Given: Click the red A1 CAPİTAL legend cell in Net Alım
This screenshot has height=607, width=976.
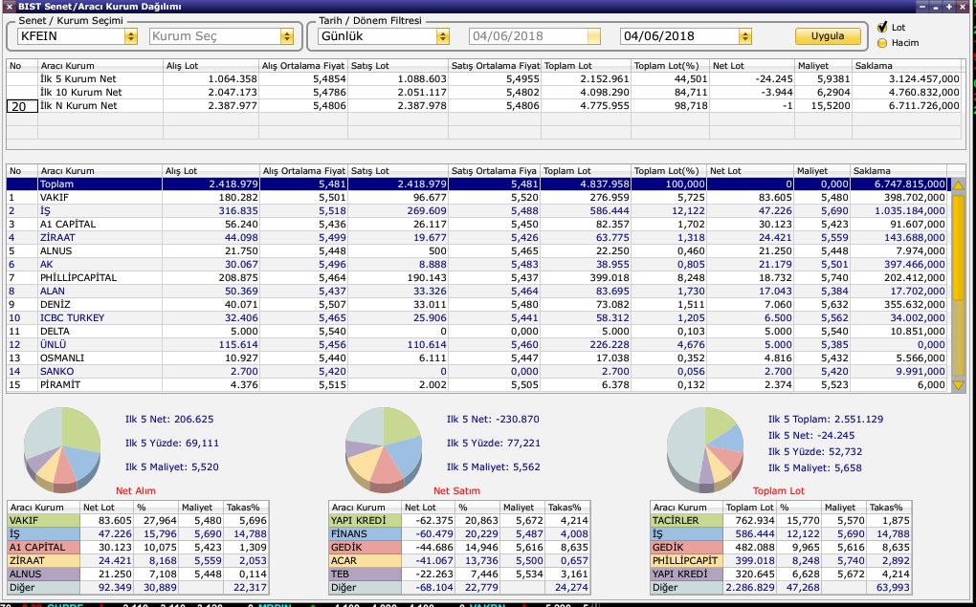Looking at the screenshot, I should pos(44,548).
